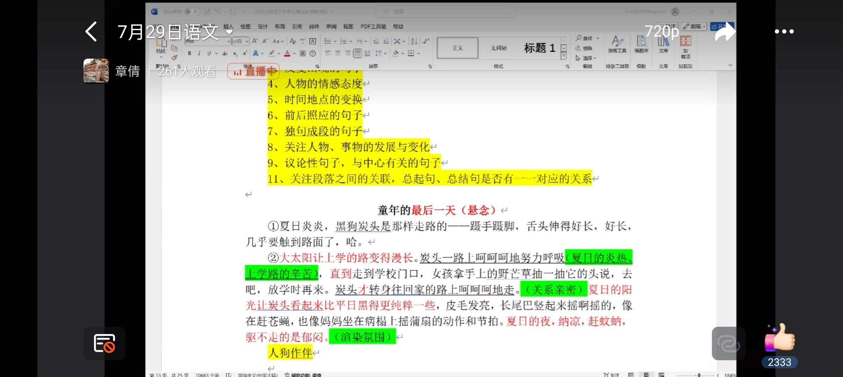Tap the back arrow to leave livestream

pos(91,32)
